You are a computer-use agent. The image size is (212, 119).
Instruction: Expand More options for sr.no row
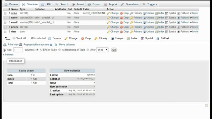click(x=194, y=13)
